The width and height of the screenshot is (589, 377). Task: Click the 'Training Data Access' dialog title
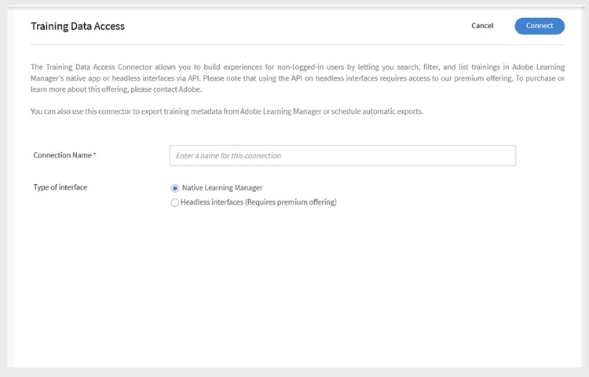[x=78, y=26]
